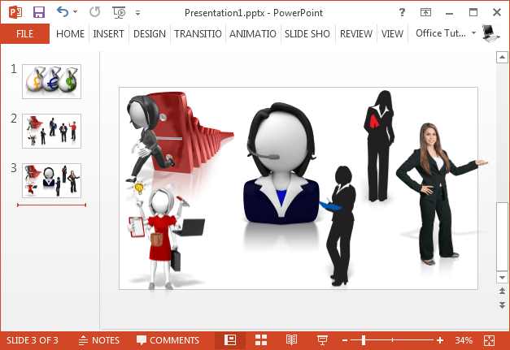This screenshot has height=350, width=510.
Task: Select slide 3 thumbnail
Action: coord(52,180)
